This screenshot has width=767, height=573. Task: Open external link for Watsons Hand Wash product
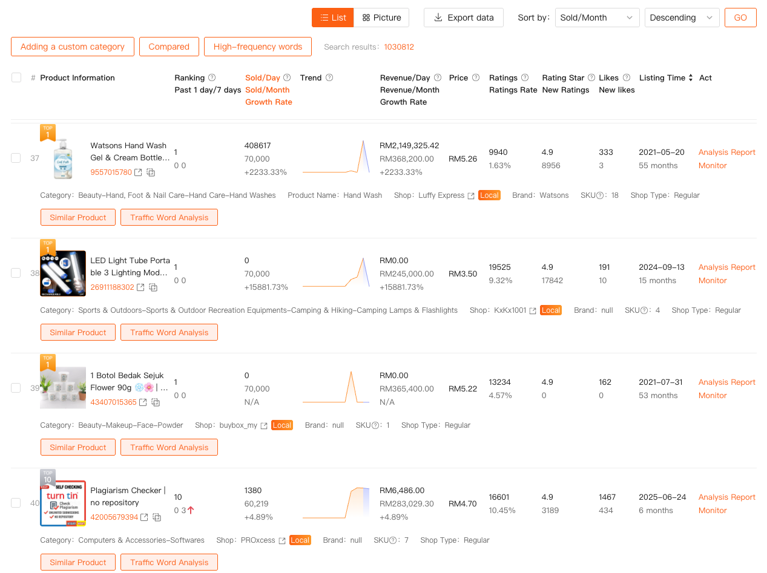click(138, 172)
